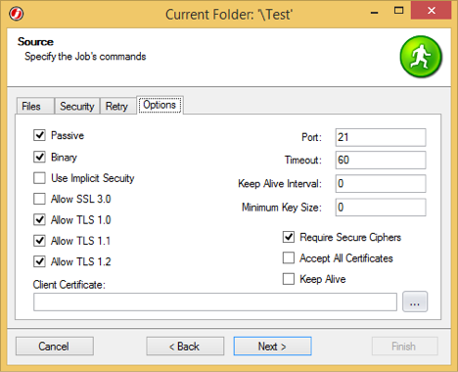Image resolution: width=458 pixels, height=372 pixels.
Task: Click the window title 'Current Folder: \Test'
Action: pyautogui.click(x=229, y=15)
